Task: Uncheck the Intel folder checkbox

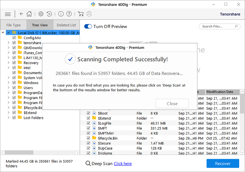Action: 14,67
